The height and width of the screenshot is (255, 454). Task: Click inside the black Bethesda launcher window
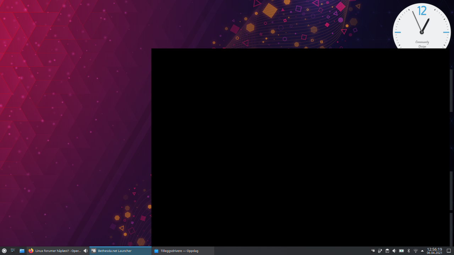tap(300, 147)
